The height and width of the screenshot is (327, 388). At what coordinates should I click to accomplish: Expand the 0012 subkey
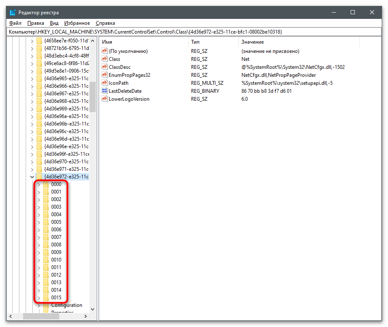(39, 275)
